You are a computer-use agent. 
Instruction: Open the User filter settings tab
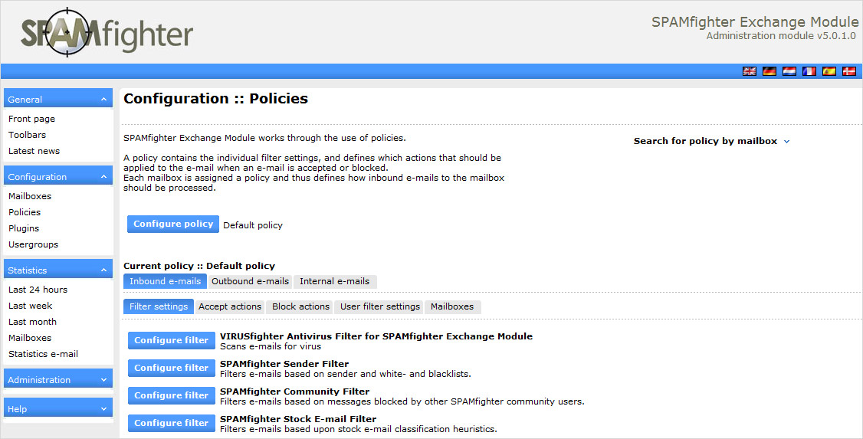379,306
